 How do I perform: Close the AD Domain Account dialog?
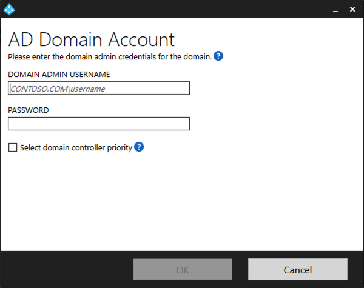(x=352, y=9)
